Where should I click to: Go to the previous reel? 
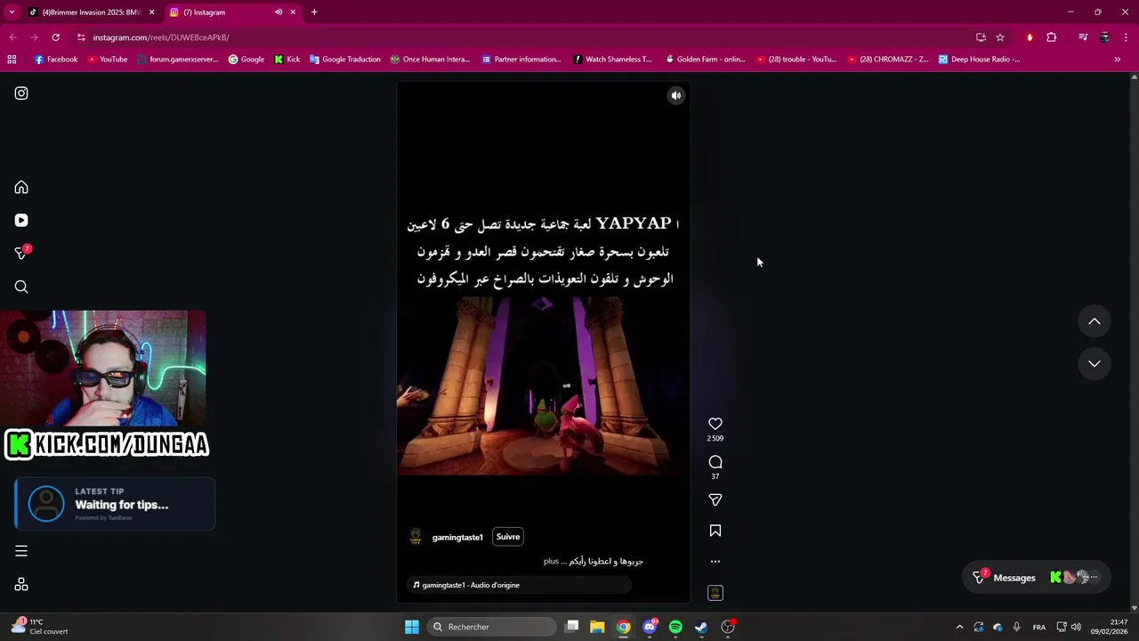click(x=1095, y=321)
